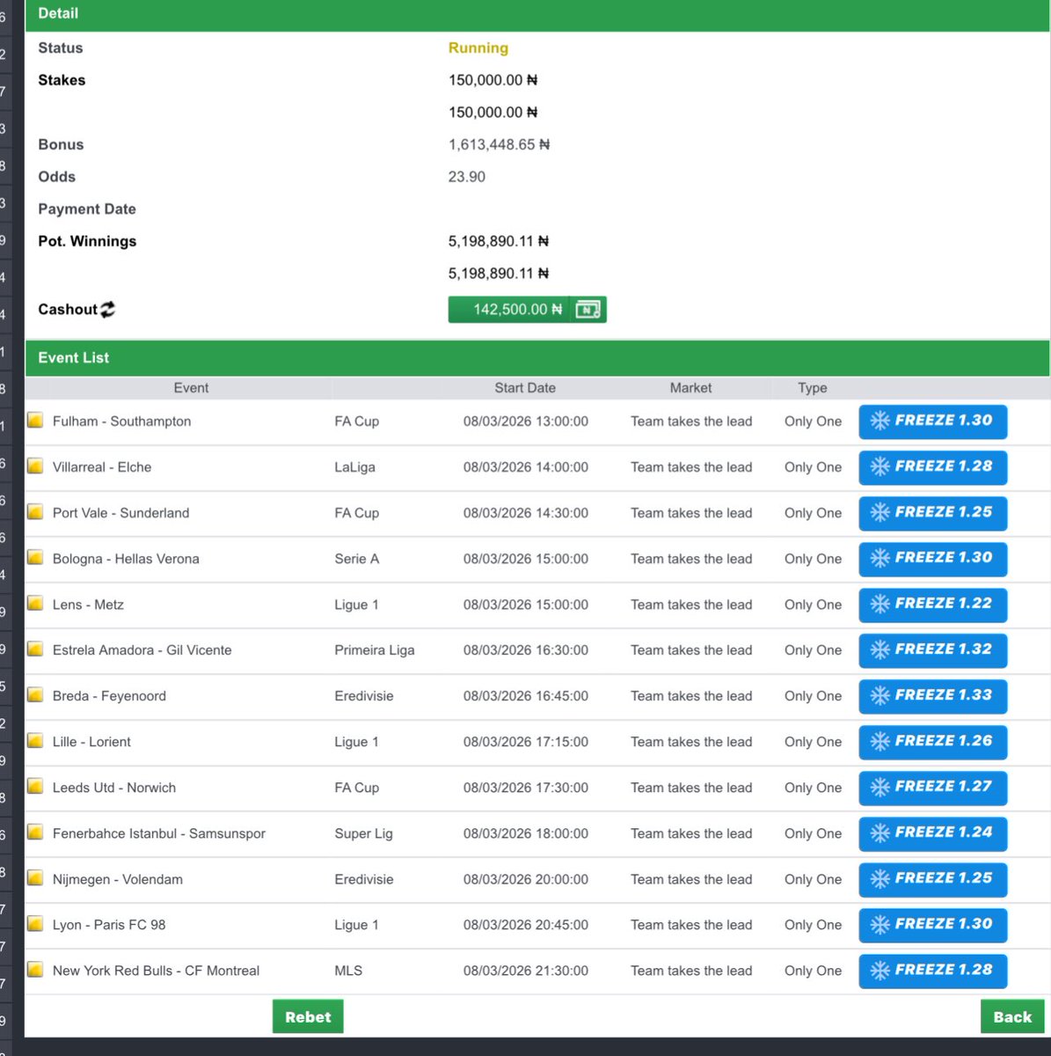
Task: Click the yellow status icon beside Lens - Metz
Action: (35, 603)
